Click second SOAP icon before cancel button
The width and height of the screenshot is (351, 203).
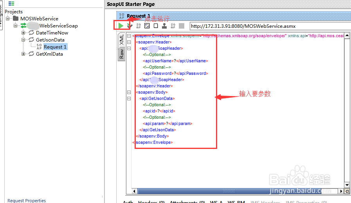[173, 26]
